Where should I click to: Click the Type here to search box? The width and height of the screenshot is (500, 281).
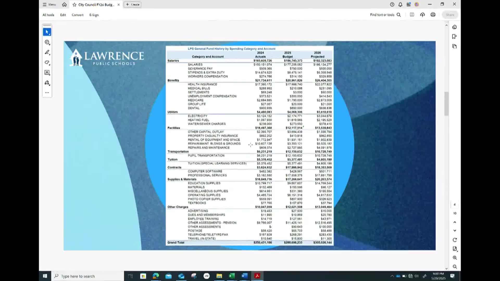(88, 276)
